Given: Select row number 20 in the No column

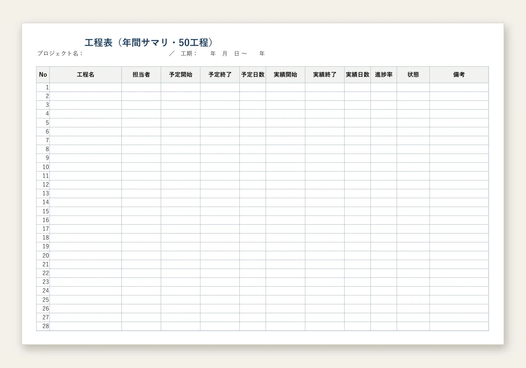Looking at the screenshot, I should tap(43, 255).
